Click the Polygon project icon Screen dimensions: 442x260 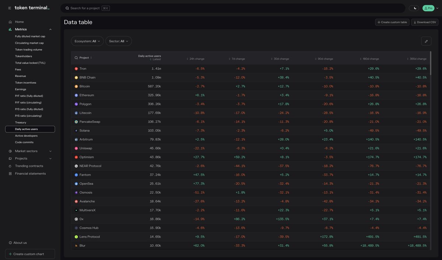click(x=76, y=104)
